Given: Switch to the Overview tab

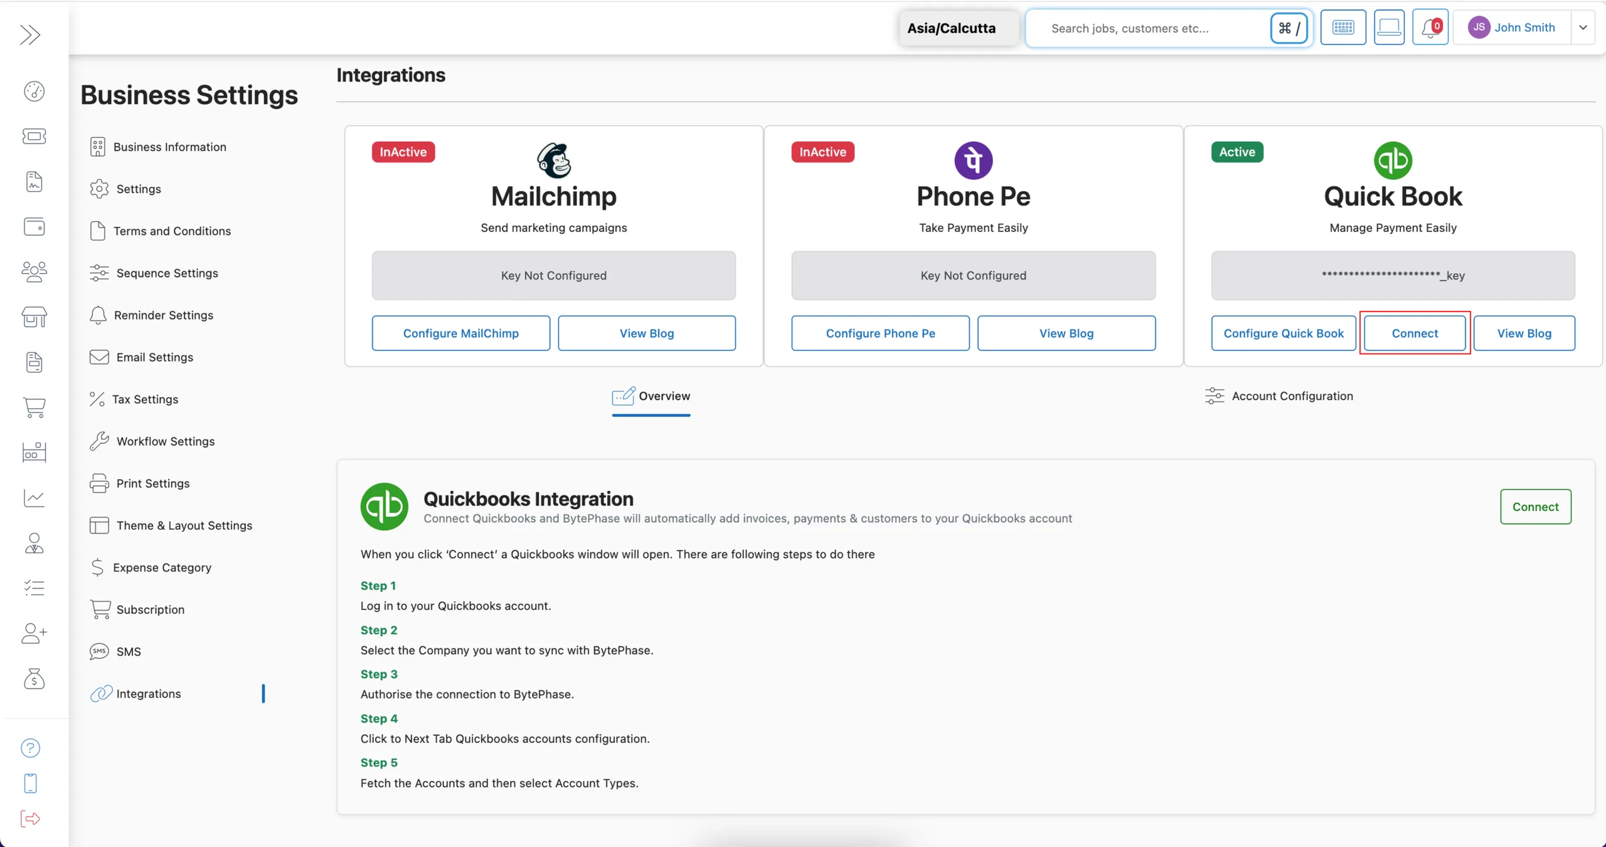Looking at the screenshot, I should pyautogui.click(x=651, y=396).
